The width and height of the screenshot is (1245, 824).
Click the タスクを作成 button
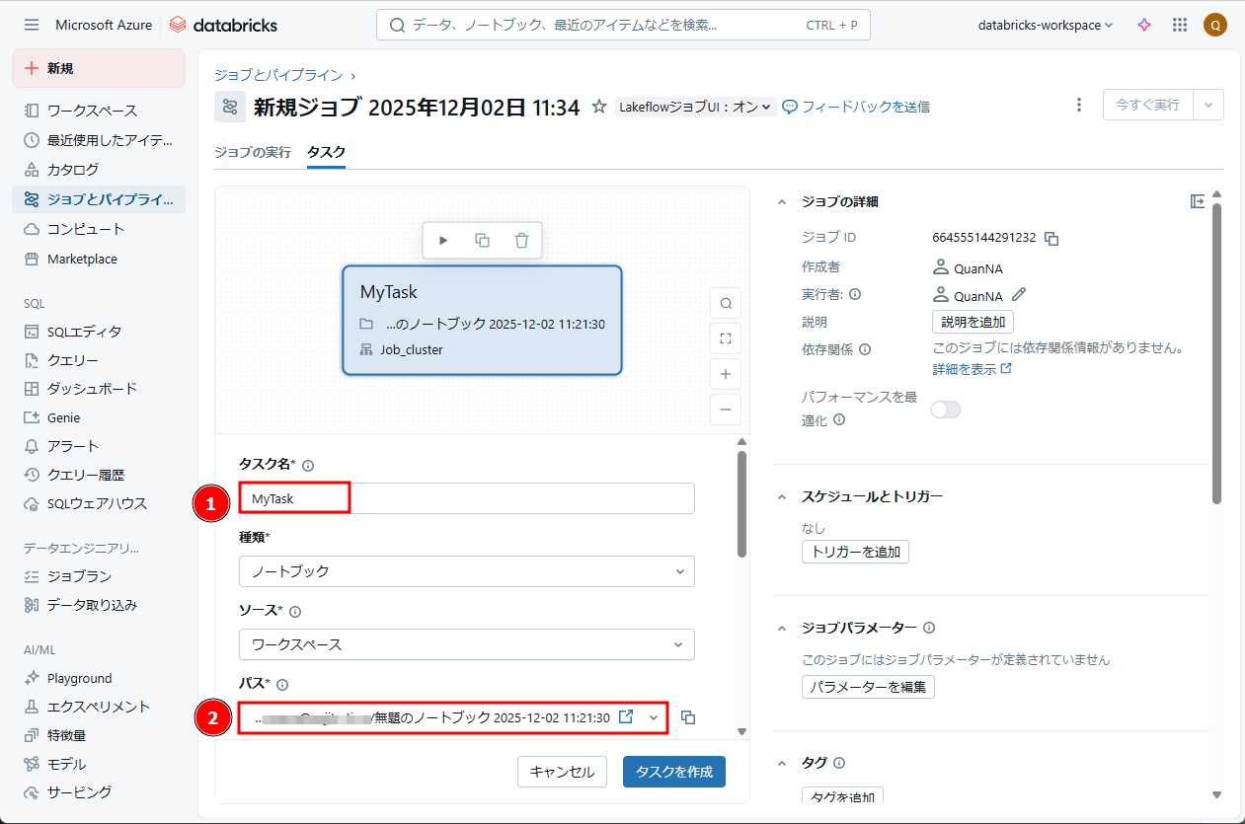(673, 772)
